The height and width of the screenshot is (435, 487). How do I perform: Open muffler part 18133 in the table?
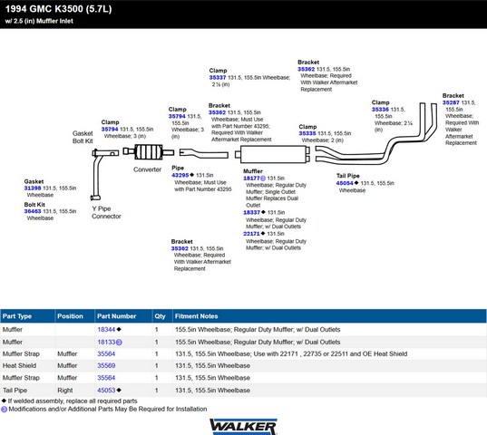click(x=106, y=342)
